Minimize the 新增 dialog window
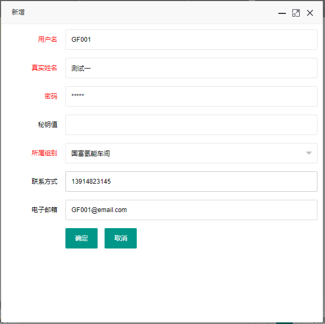The height and width of the screenshot is (324, 325). 282,13
